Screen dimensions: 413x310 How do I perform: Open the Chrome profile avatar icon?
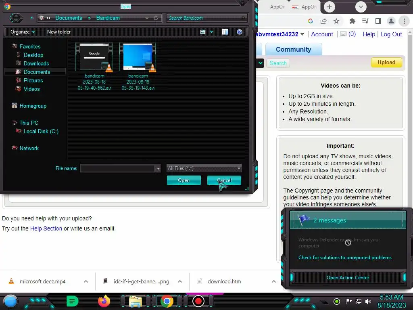391,21
